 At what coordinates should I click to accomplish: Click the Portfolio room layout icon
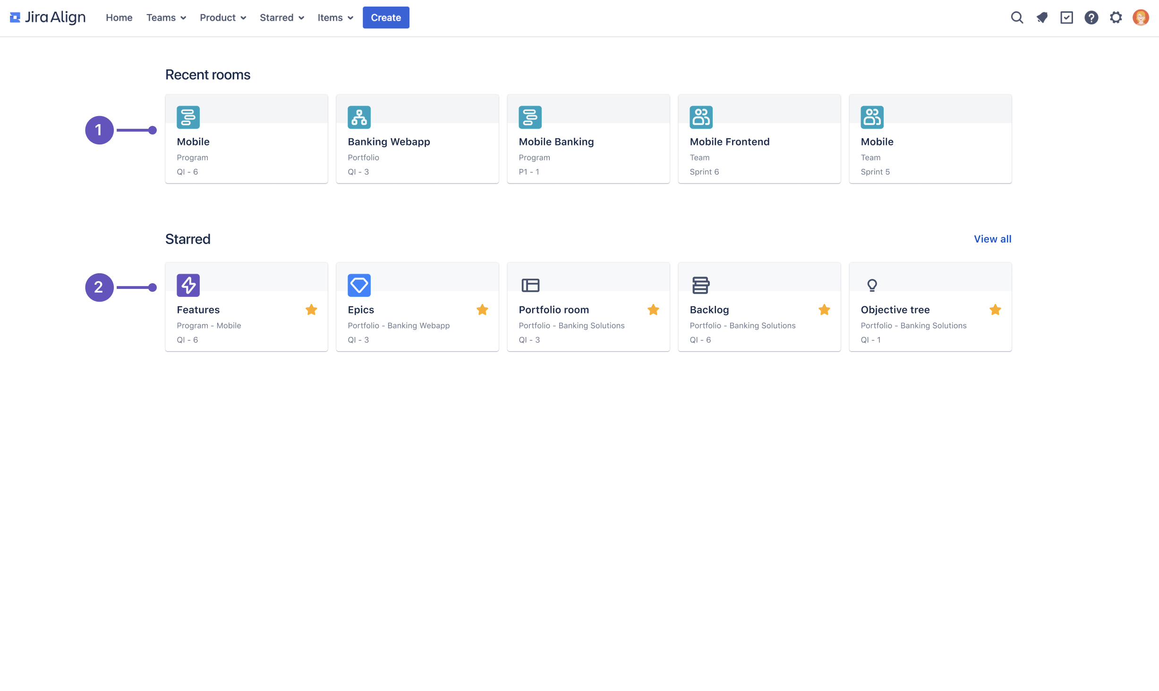pyautogui.click(x=530, y=285)
